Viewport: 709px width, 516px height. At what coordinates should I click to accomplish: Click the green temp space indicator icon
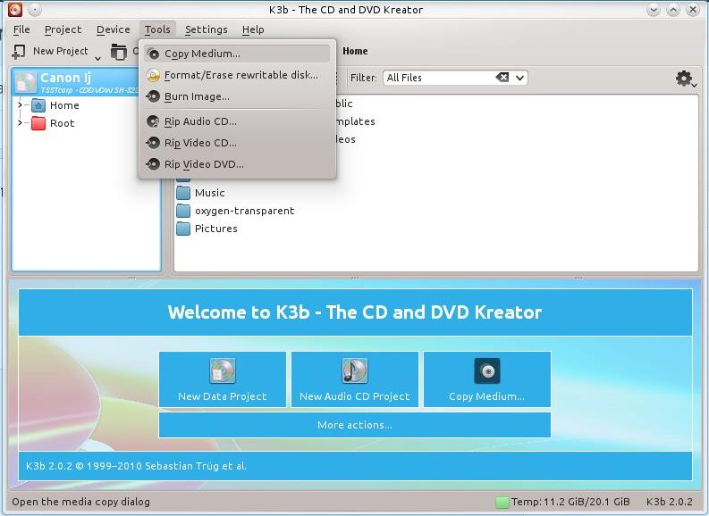coord(502,502)
